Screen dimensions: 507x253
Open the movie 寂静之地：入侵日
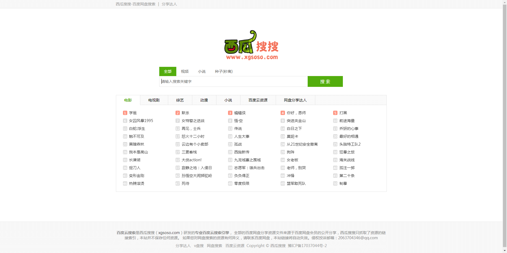pos(197,168)
